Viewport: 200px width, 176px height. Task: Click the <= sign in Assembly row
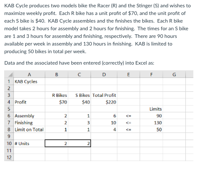click(x=128, y=116)
